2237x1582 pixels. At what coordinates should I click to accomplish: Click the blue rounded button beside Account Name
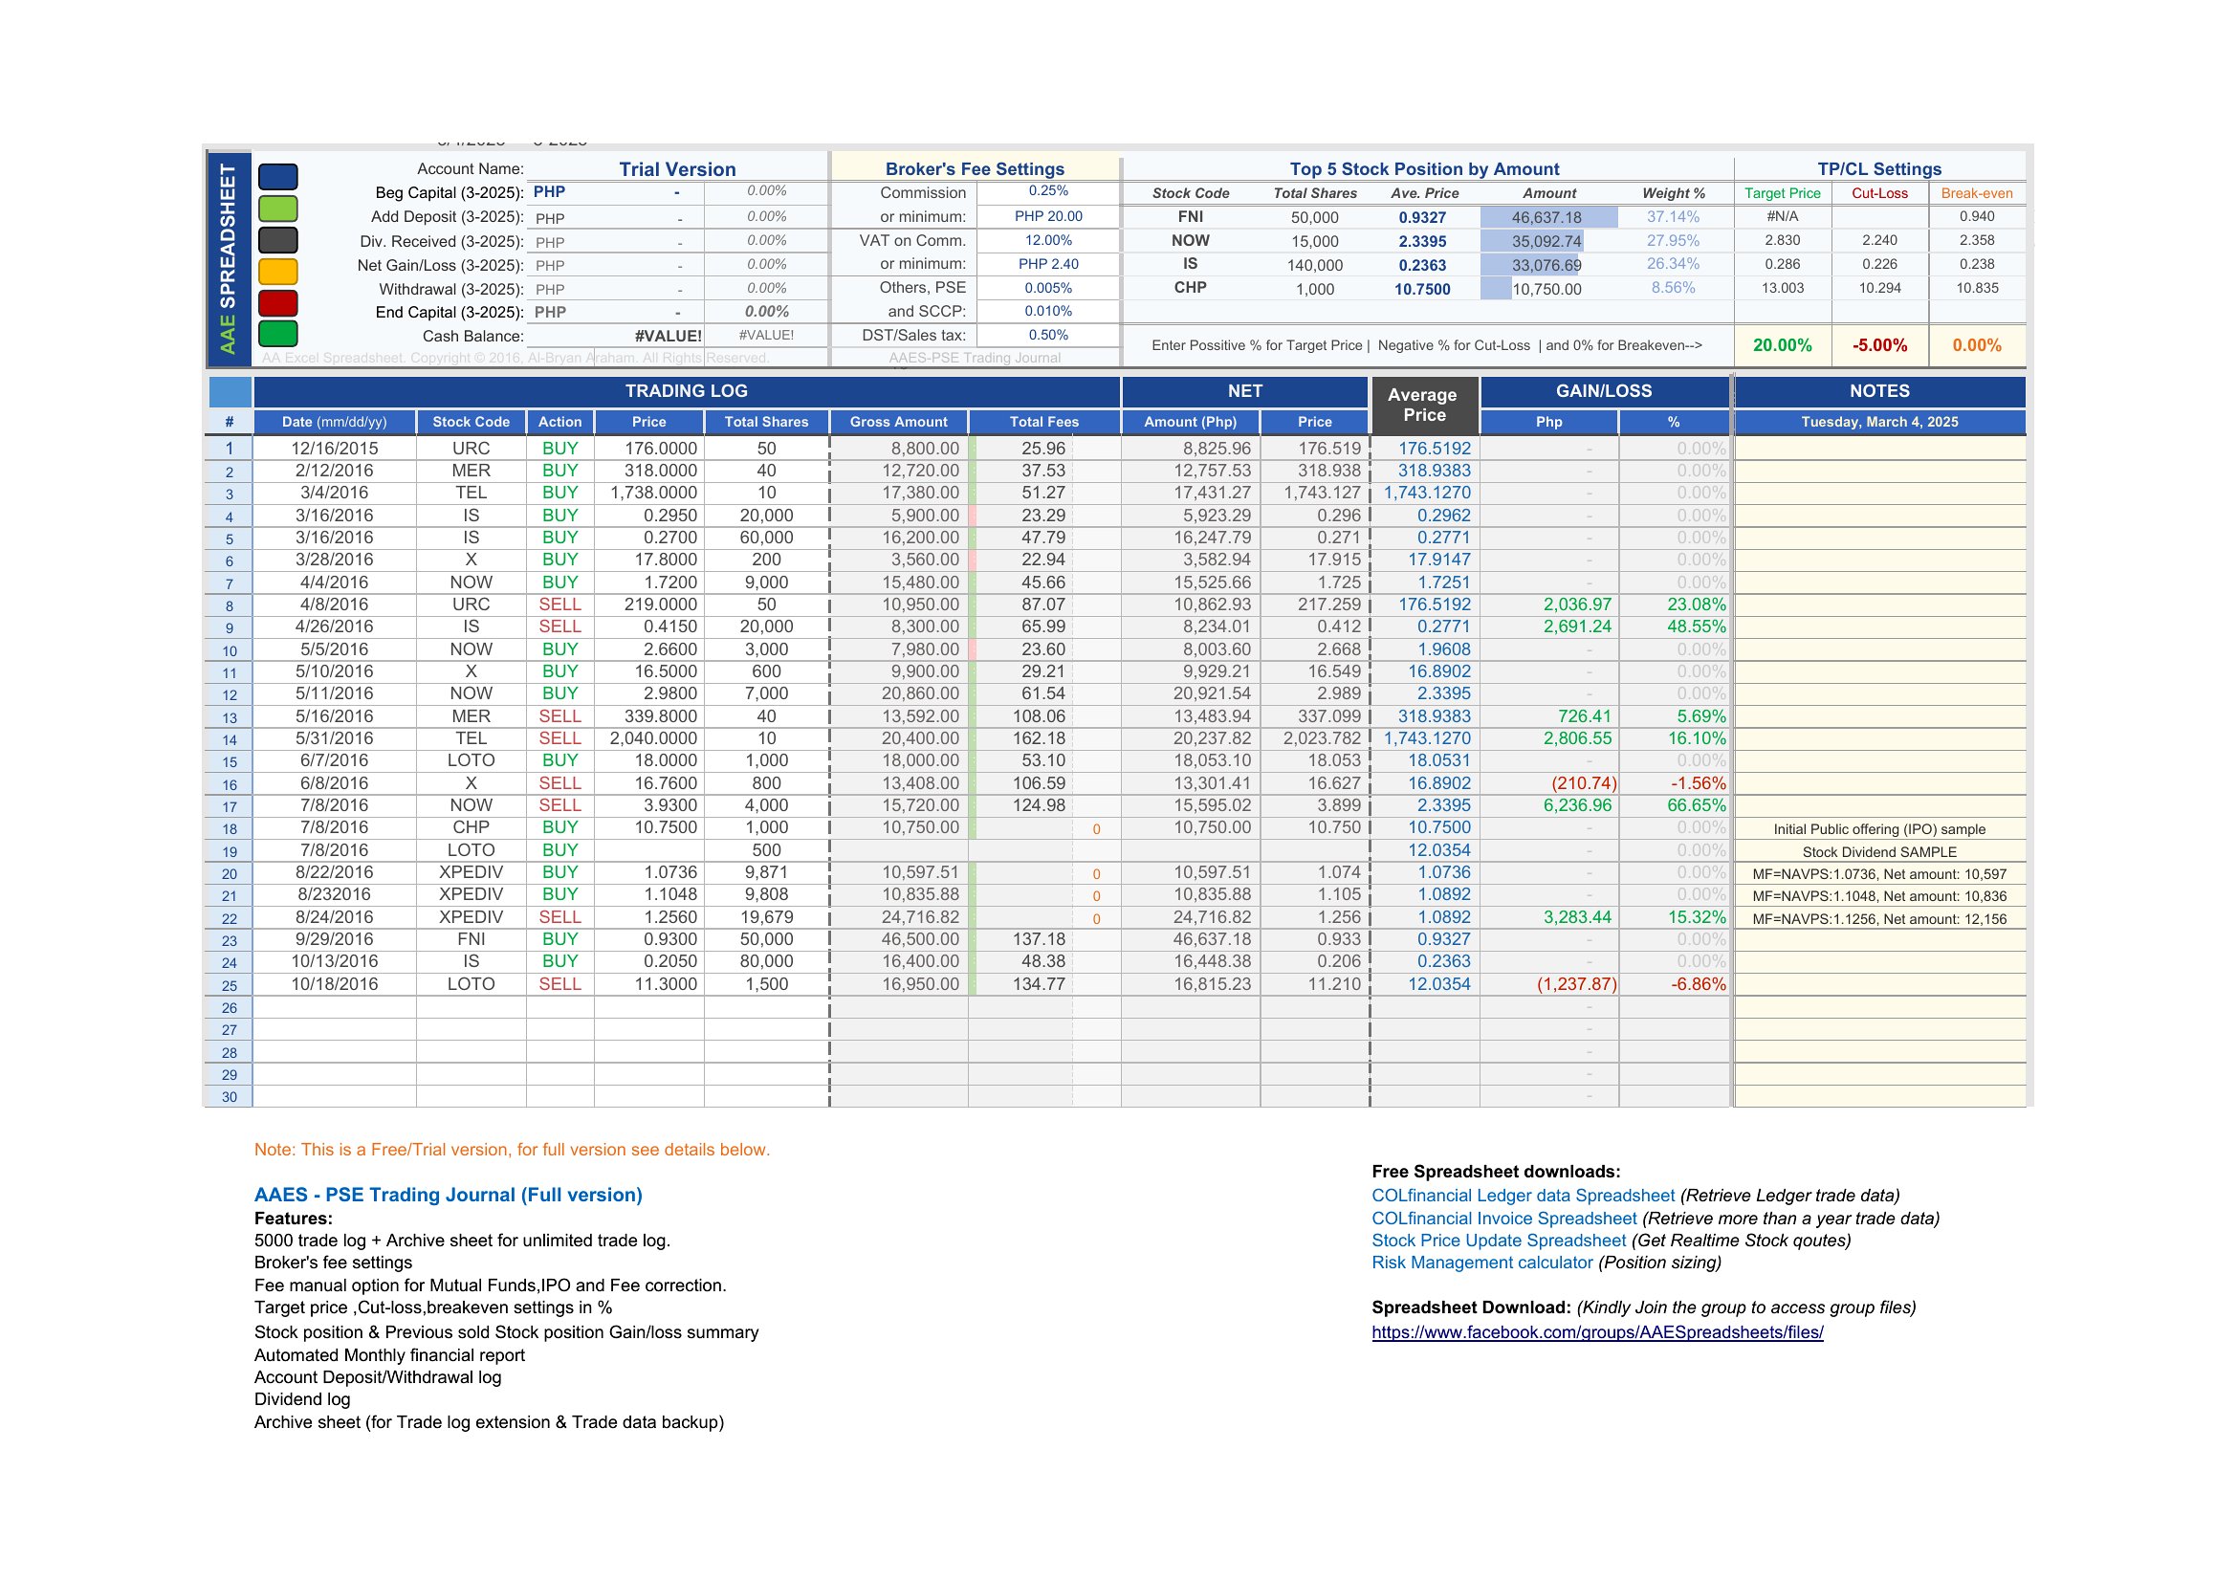coord(277,177)
